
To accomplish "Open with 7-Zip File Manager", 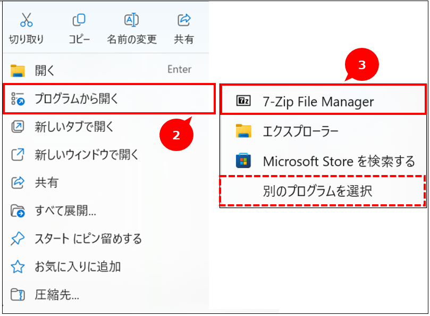I will tap(323, 99).
